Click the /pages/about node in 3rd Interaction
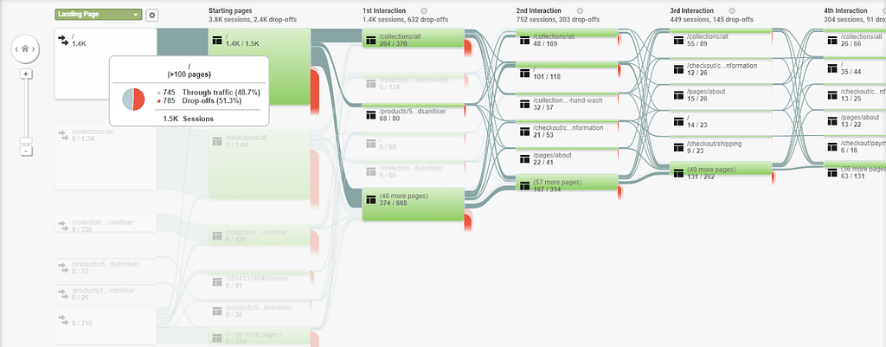The width and height of the screenshot is (886, 347). (x=721, y=94)
